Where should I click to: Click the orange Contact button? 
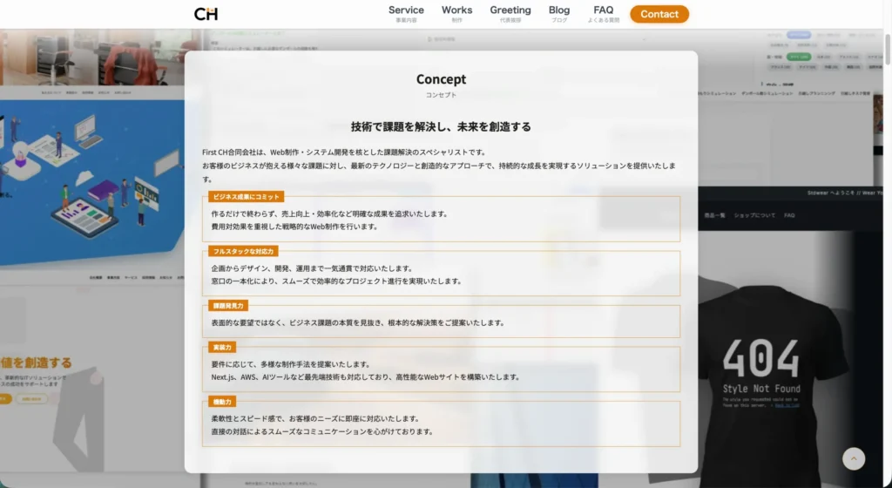tap(659, 14)
